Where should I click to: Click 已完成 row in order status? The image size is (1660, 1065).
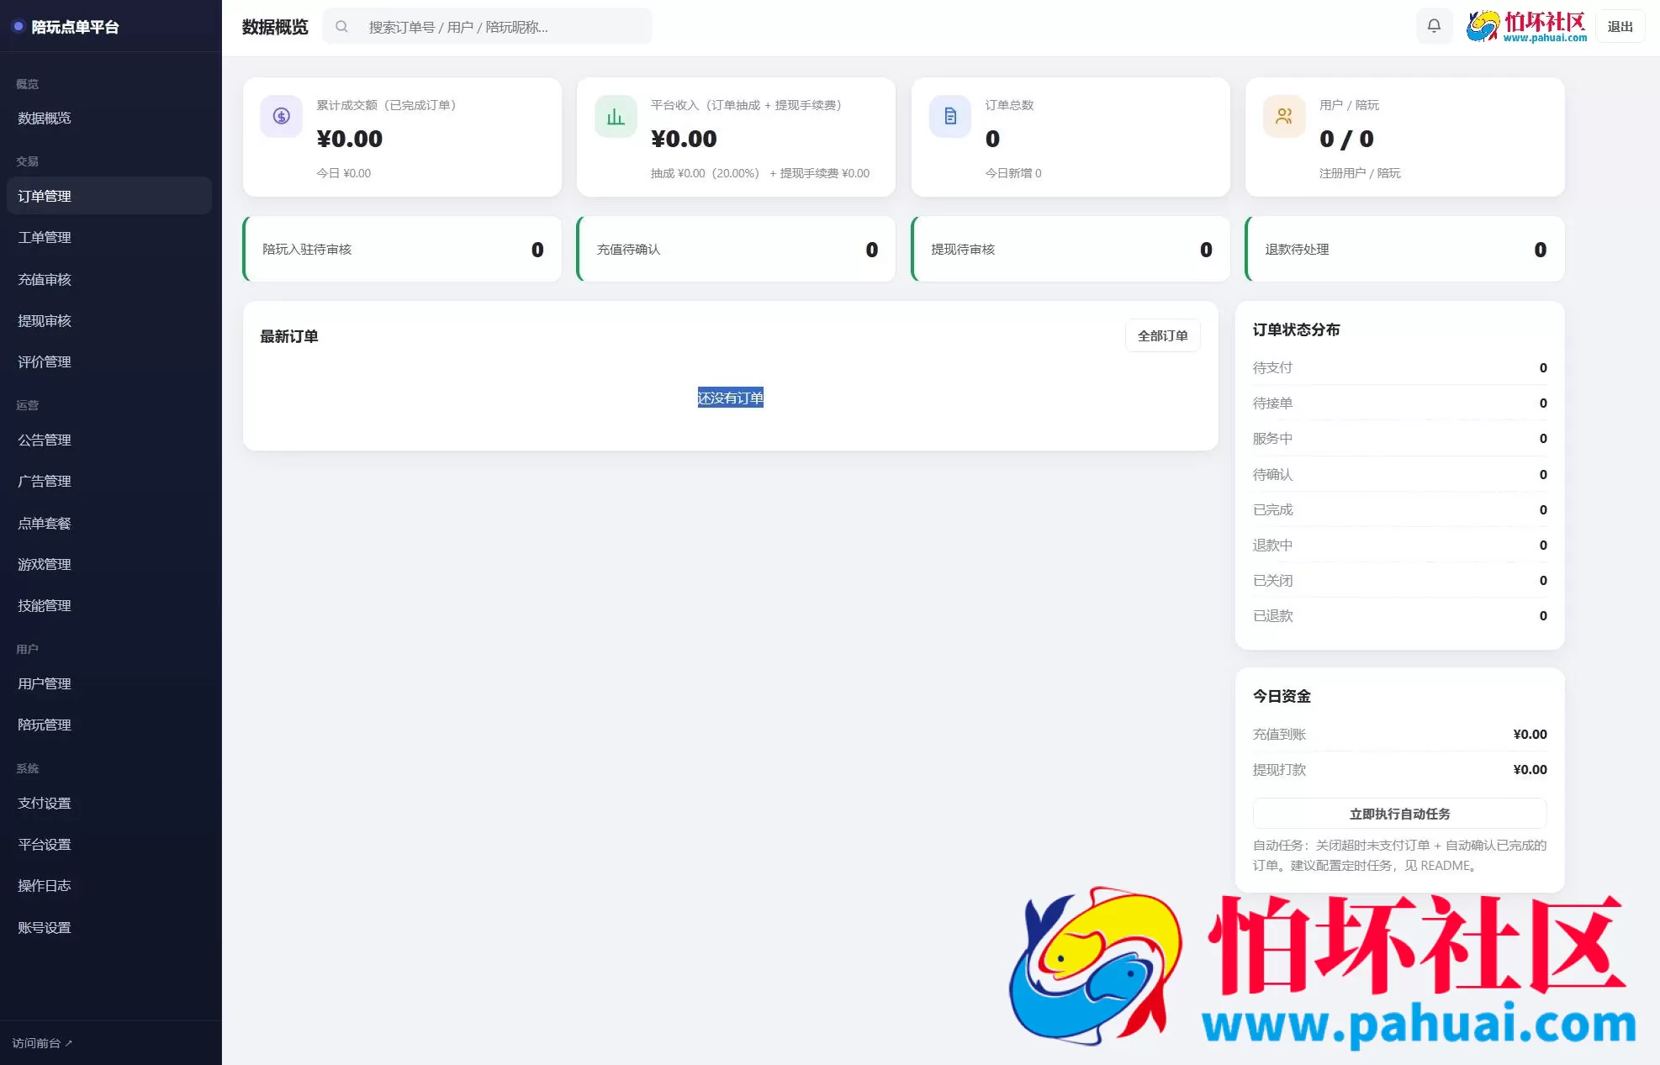1399,510
